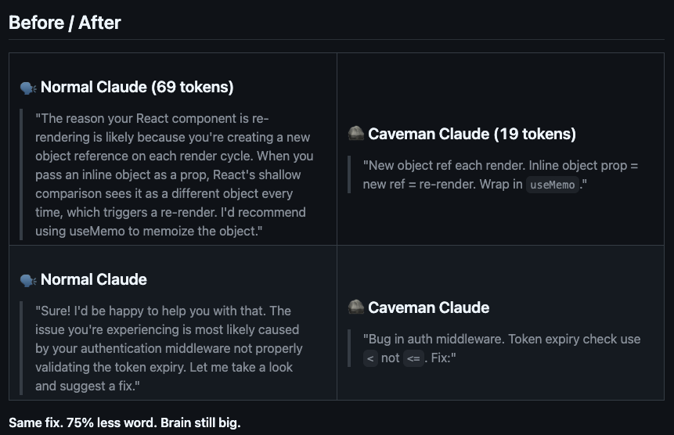Click the speaking head emoji beside Normal Claude (69 tokens)

(x=28, y=88)
